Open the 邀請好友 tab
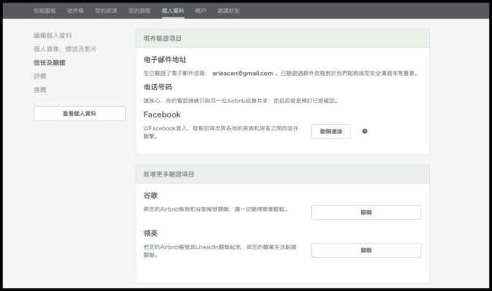This screenshot has width=492, height=291. [x=229, y=11]
